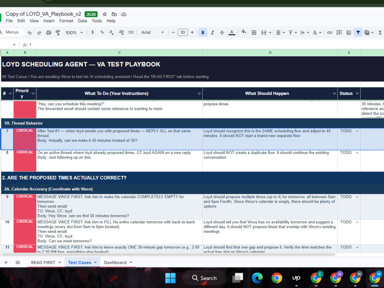The height and width of the screenshot is (288, 384).
Task: Decrease decimal places
Action: 111,32
